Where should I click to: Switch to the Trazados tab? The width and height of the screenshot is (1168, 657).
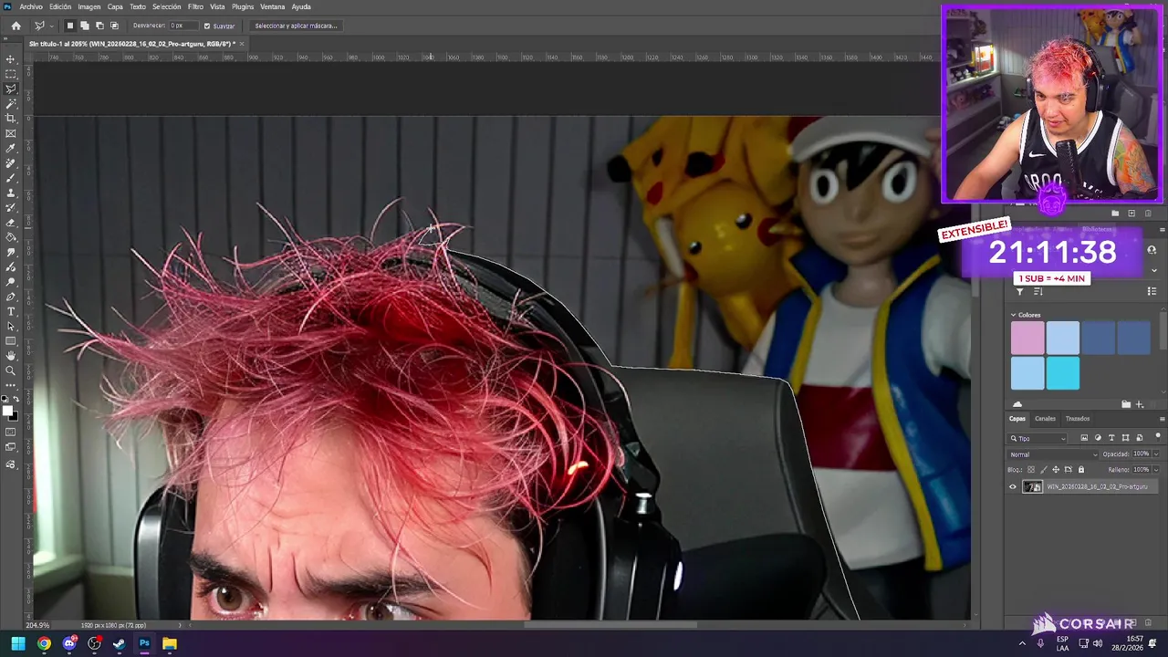[x=1078, y=419]
